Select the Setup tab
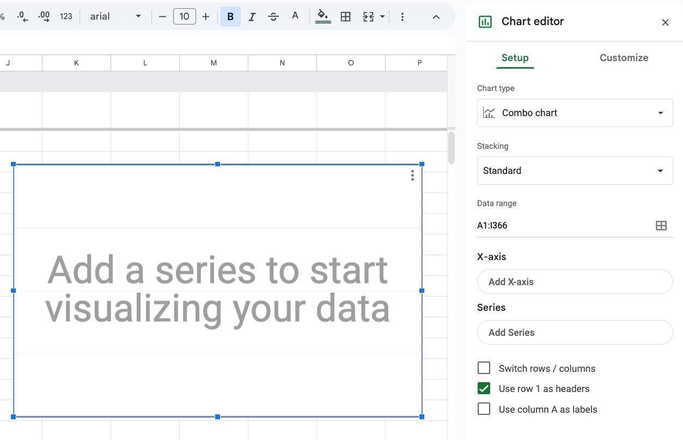This screenshot has width=683, height=440. (515, 58)
